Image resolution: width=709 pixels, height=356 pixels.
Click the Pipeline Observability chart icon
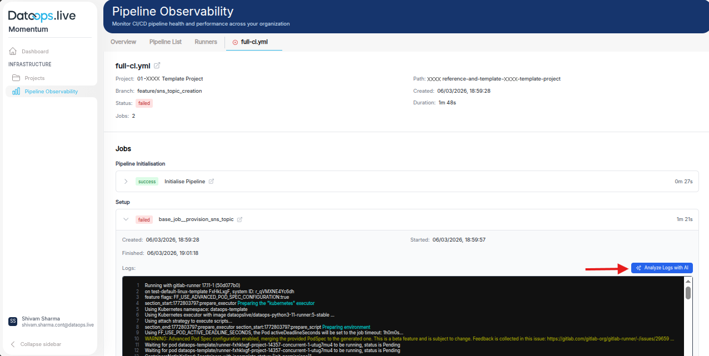coord(15,91)
